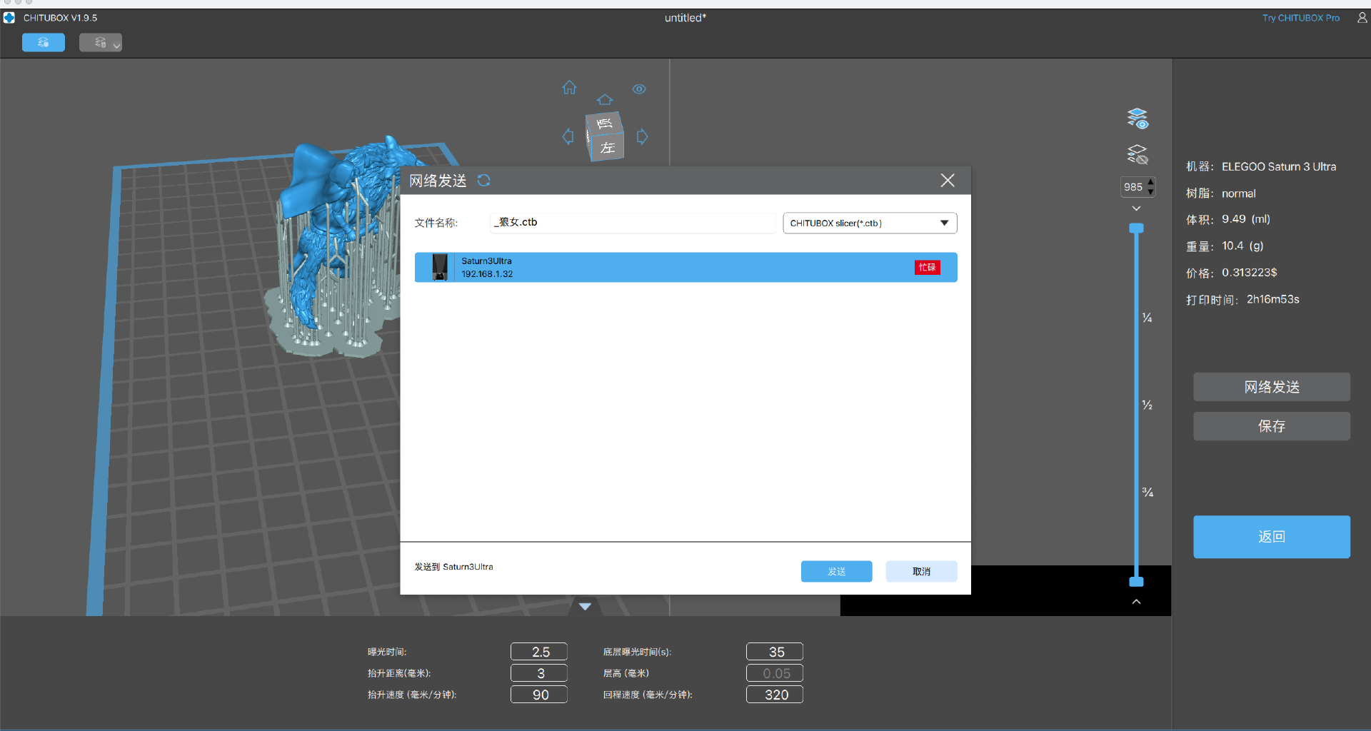The image size is (1371, 731).
Task: Click the 发送 send button
Action: click(836, 571)
